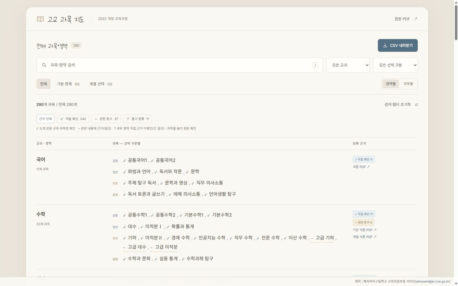Click the 공통국어2 subject
Image resolution: width=458 pixels, height=286 pixels.
[x=166, y=160]
